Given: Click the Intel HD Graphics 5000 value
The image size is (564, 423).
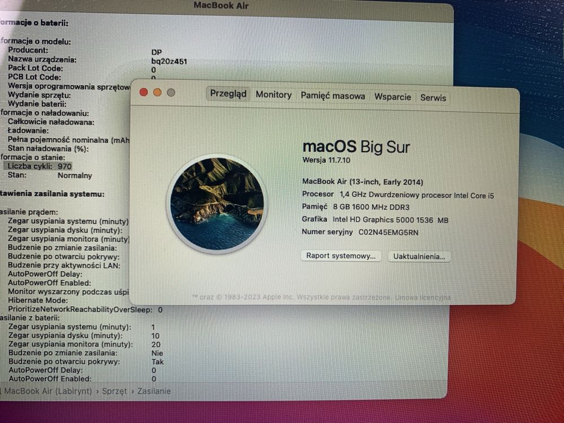Looking at the screenshot, I should (391, 220).
